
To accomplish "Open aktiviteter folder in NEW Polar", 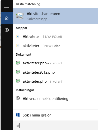I will coord(55,46).
